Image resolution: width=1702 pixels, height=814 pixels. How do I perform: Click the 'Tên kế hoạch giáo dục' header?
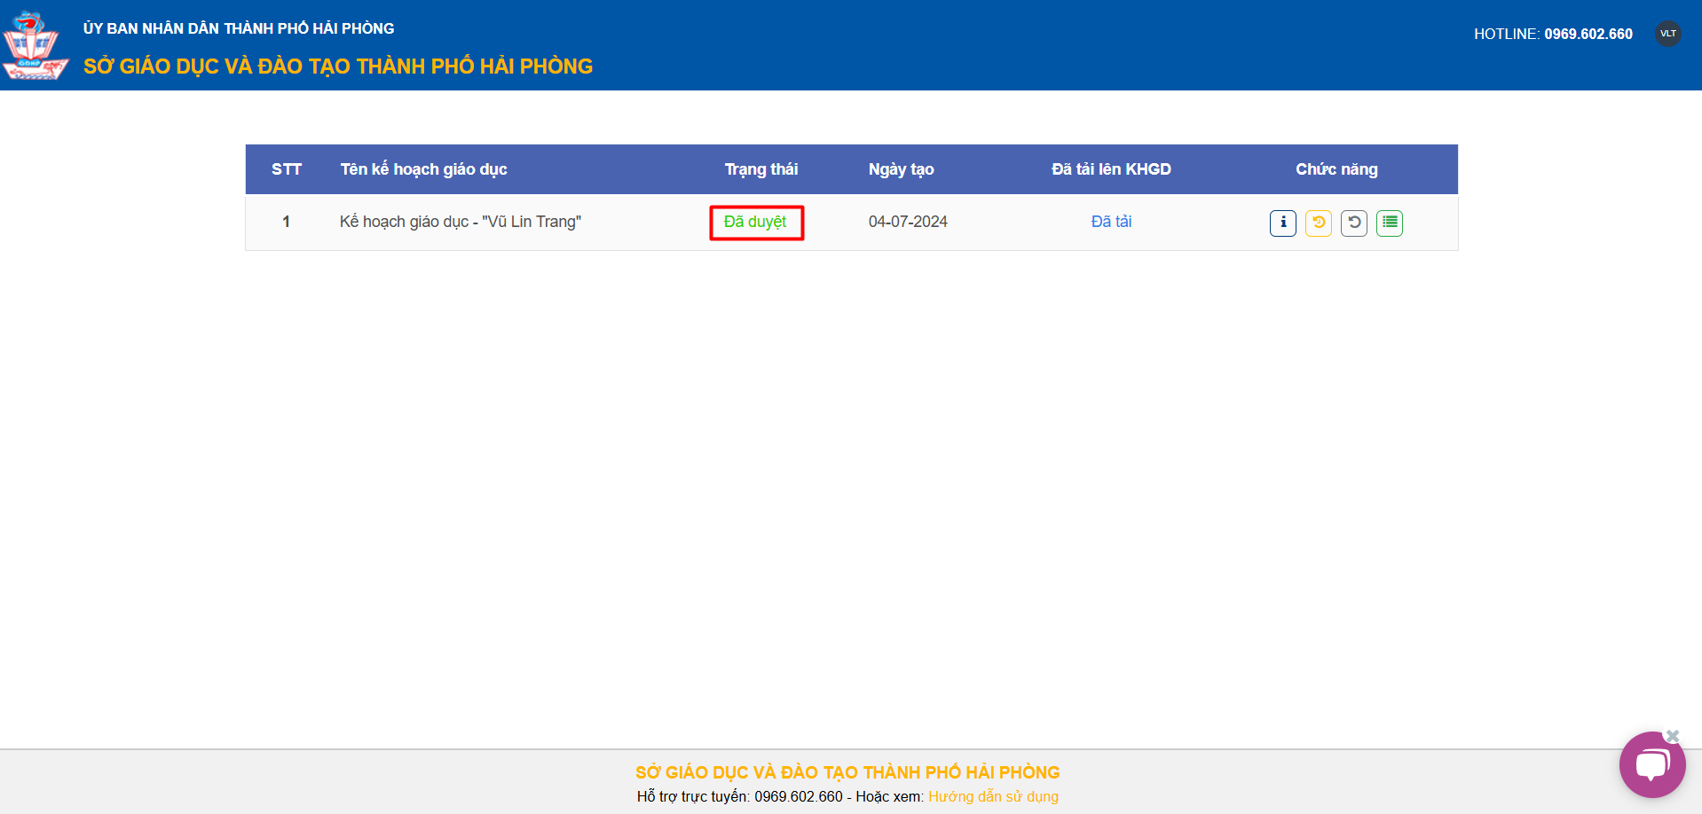(423, 169)
